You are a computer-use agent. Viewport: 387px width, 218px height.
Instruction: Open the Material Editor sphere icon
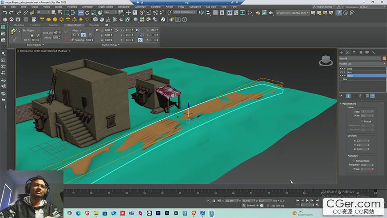[x=135, y=19]
